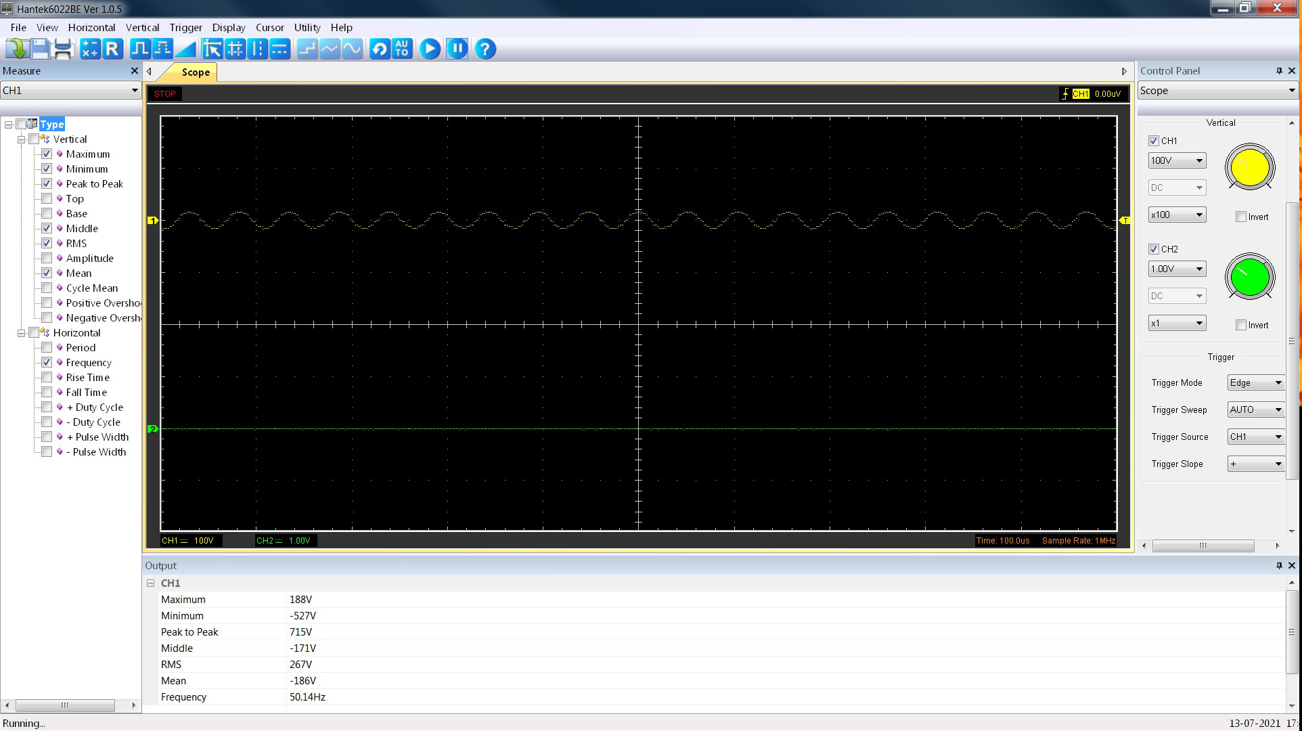Open the Utility menu

tap(307, 28)
